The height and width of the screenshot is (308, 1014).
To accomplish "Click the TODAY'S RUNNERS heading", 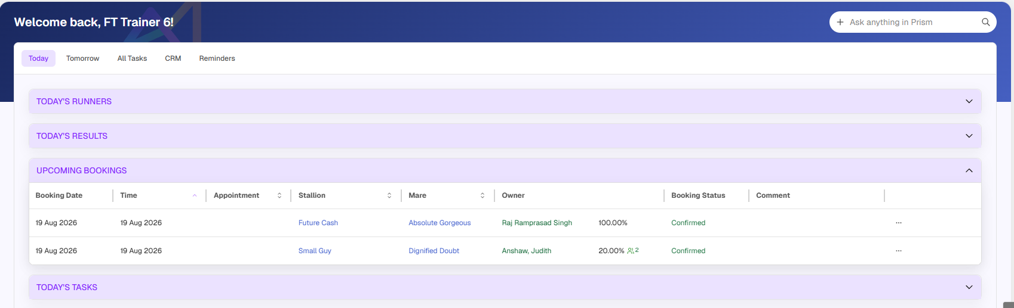I will 74,101.
